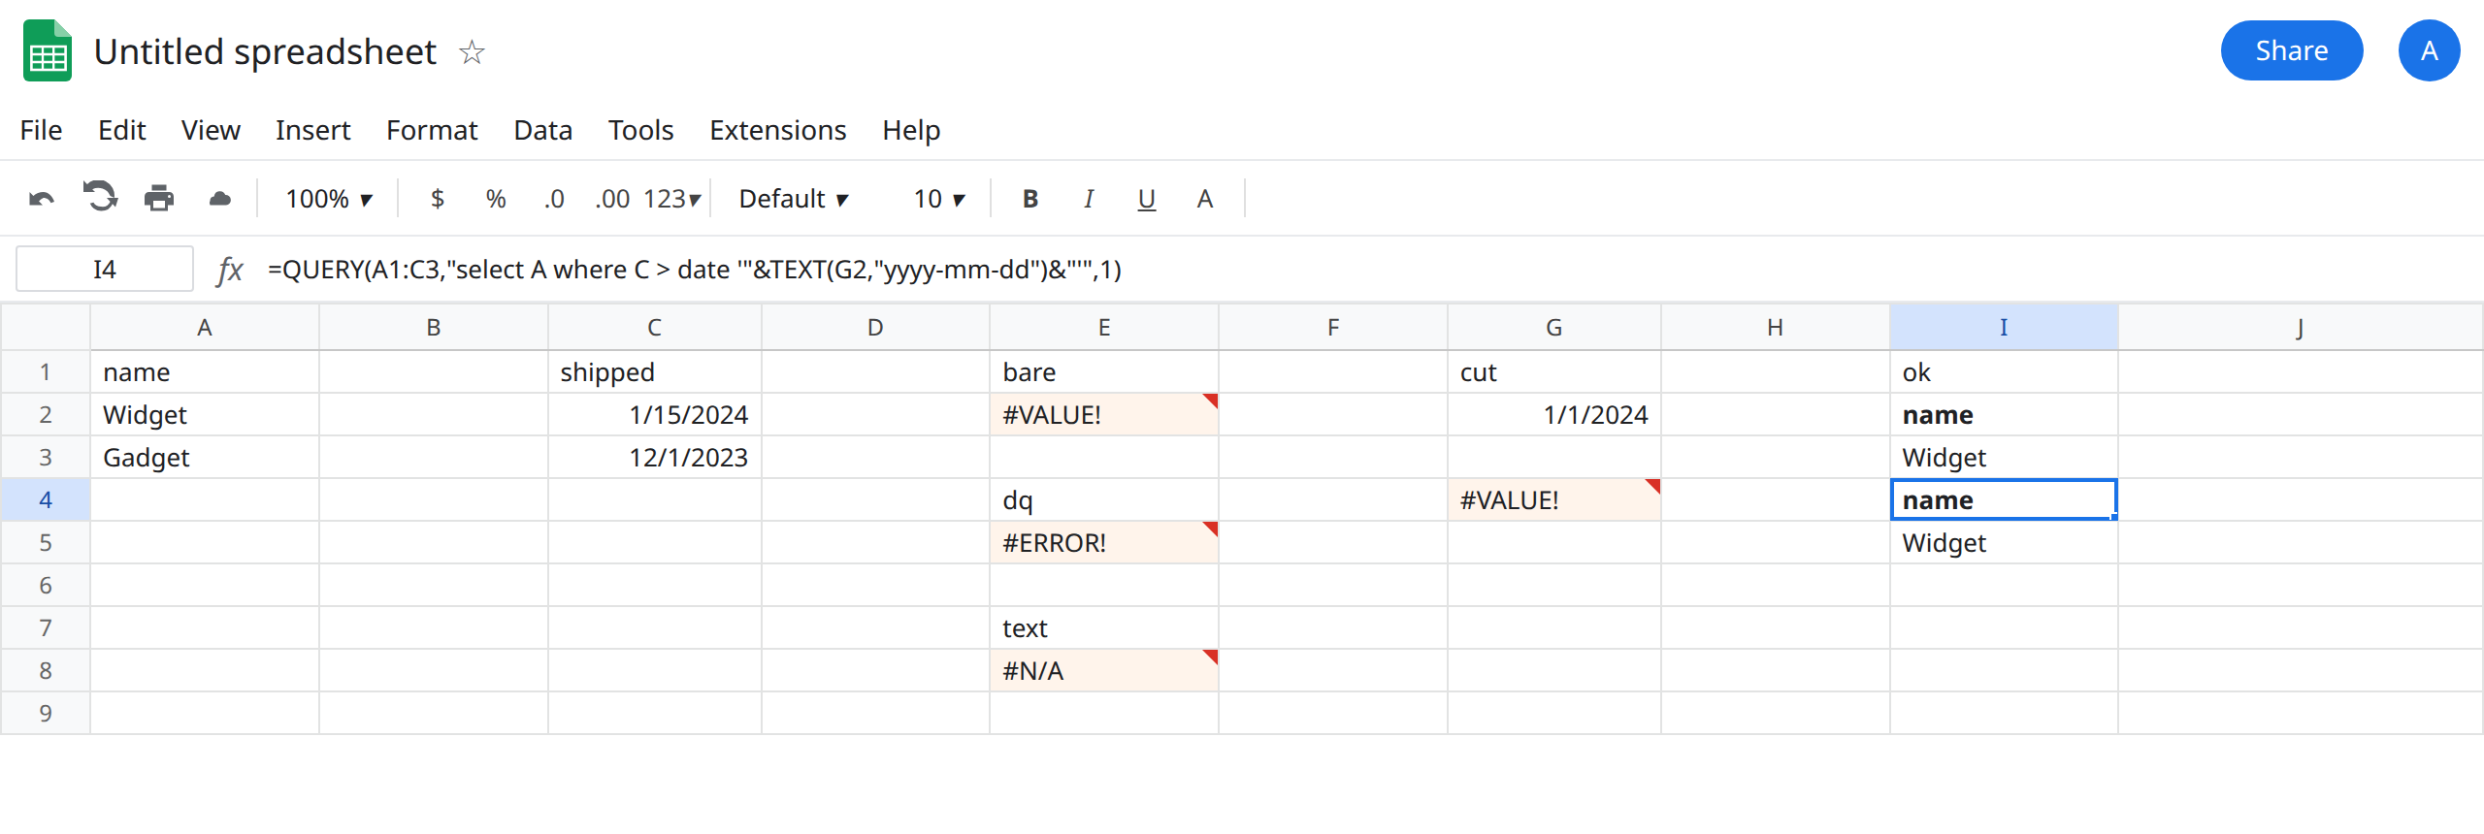This screenshot has width=2484, height=834.
Task: Select the bare header cell
Action: coord(1104,371)
